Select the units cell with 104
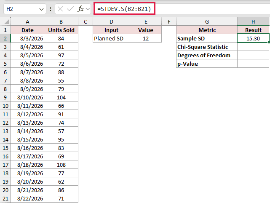Screen dimensions: 270x203 pos(61,97)
